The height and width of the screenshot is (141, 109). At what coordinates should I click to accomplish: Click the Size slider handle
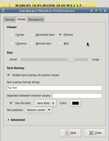tap(71, 60)
